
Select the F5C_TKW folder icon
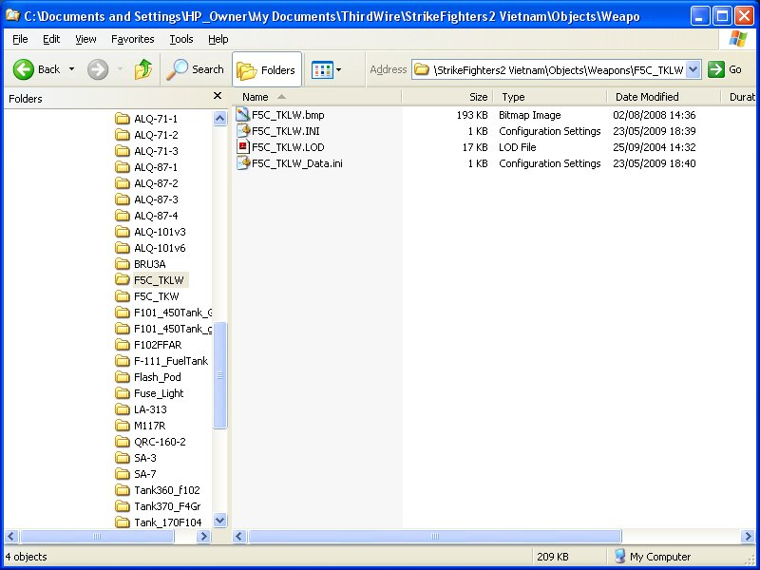[x=123, y=296]
